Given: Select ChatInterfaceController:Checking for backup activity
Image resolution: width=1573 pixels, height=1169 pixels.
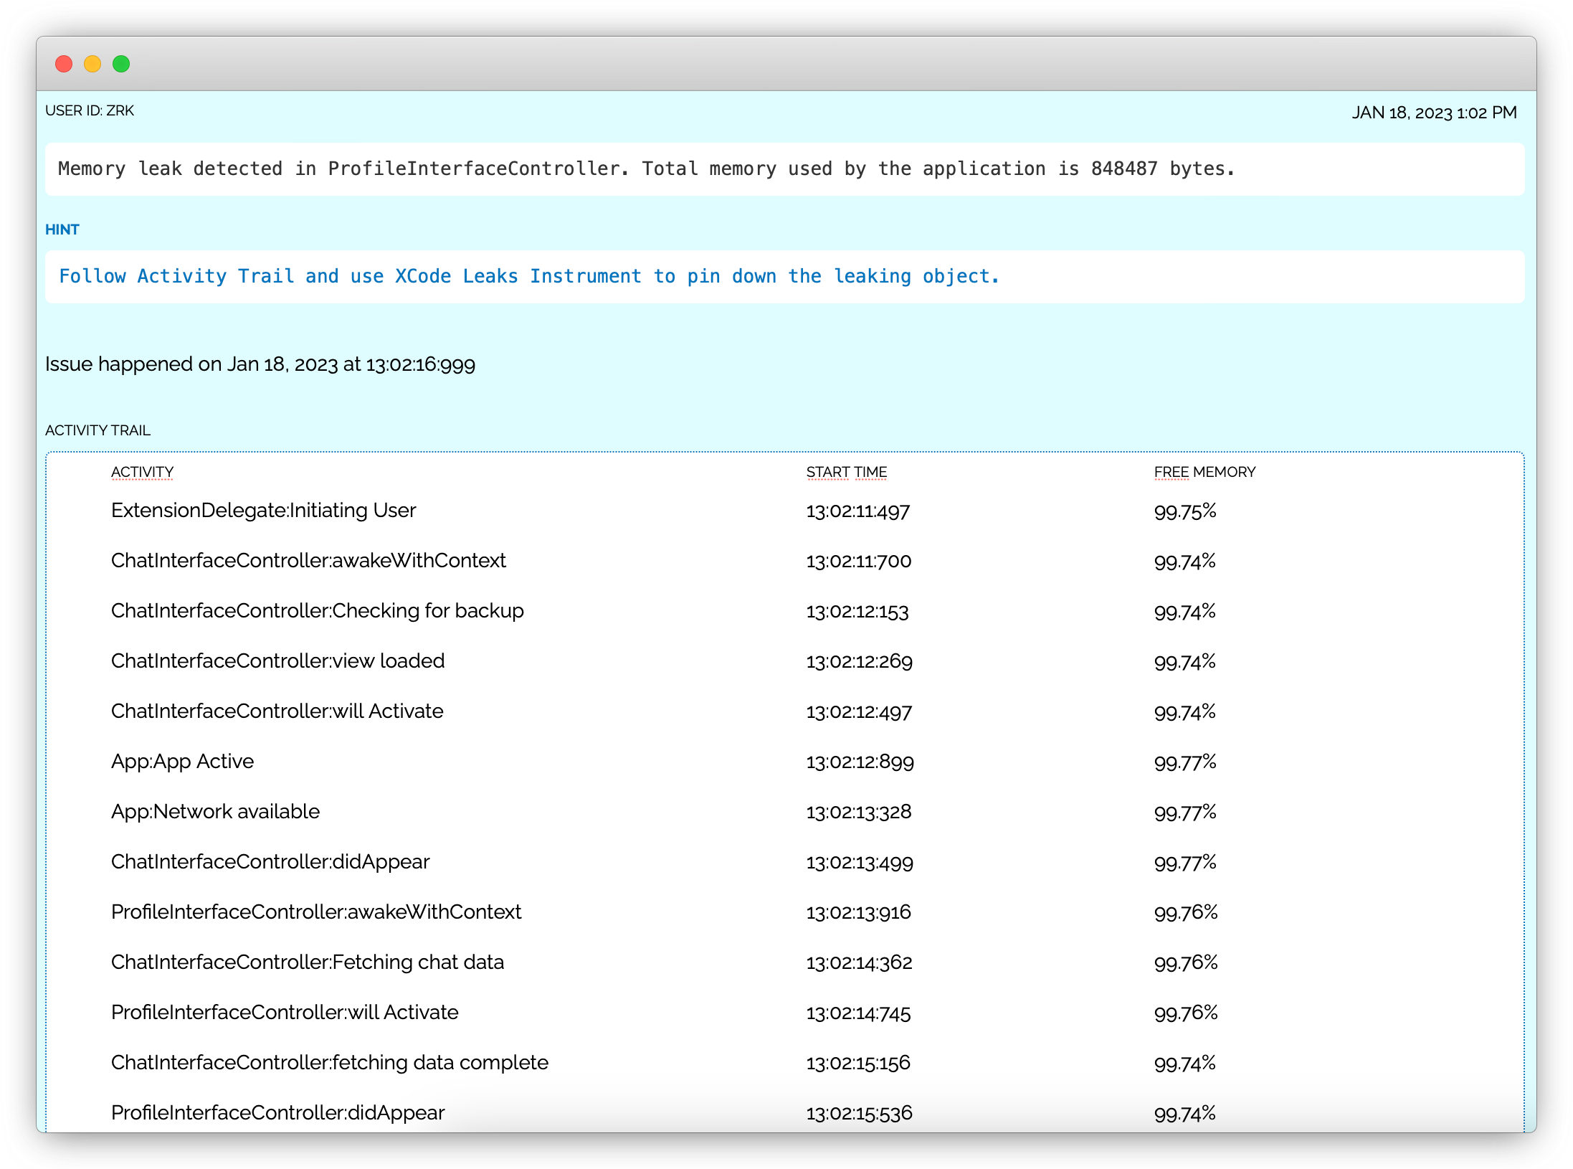Looking at the screenshot, I should tap(317, 611).
